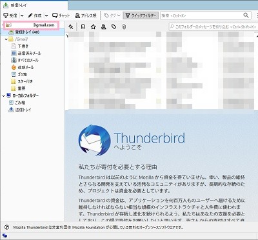Click the 受信 (Get Messages) button
The height and width of the screenshot is (240, 258).
(10, 15)
